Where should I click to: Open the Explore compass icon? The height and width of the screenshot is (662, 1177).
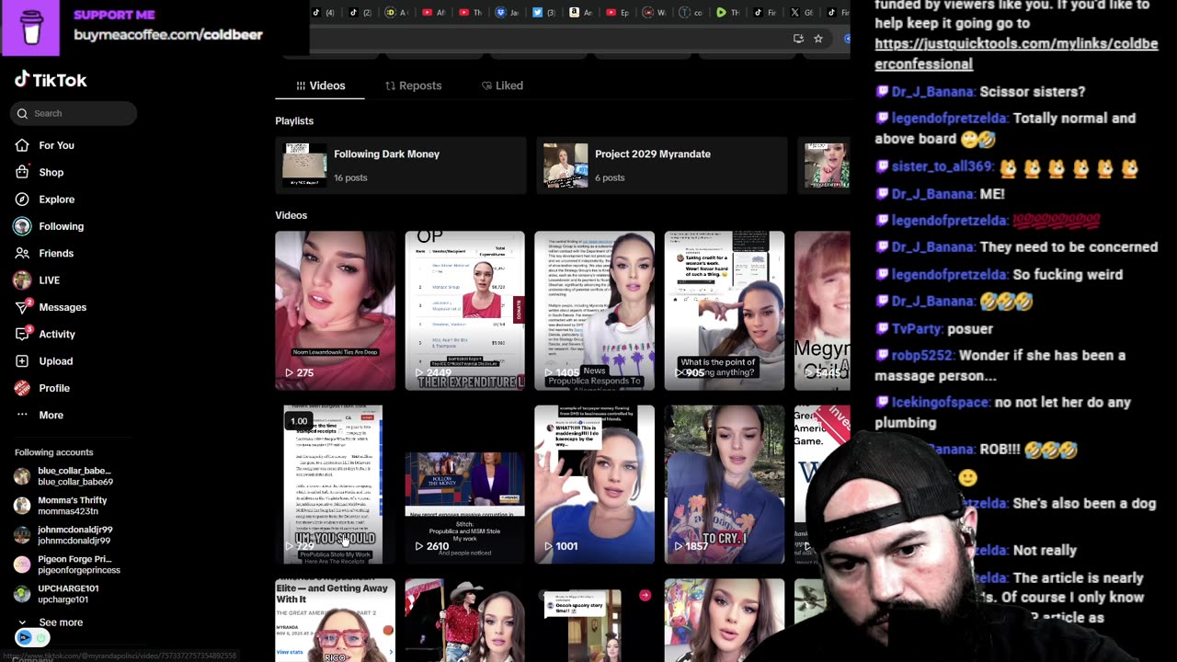[x=22, y=200]
